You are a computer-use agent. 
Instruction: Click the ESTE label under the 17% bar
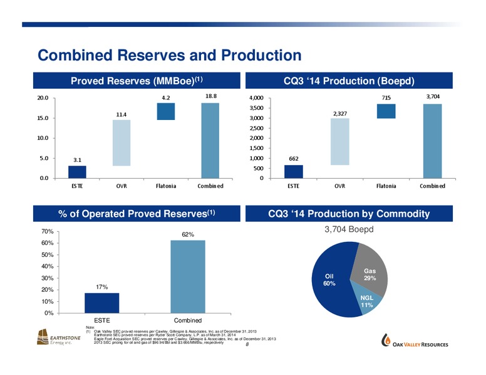coord(101,321)
